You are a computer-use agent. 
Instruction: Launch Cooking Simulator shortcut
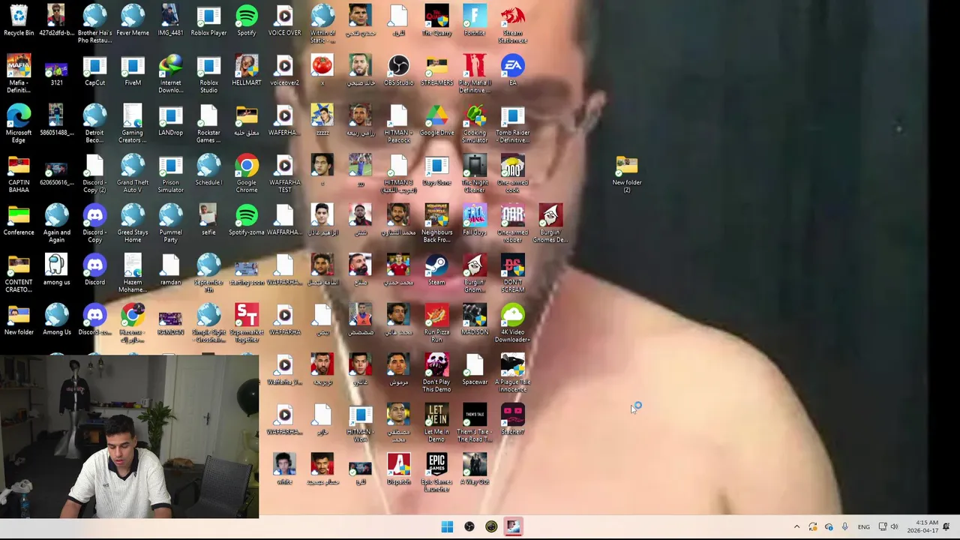[474, 124]
